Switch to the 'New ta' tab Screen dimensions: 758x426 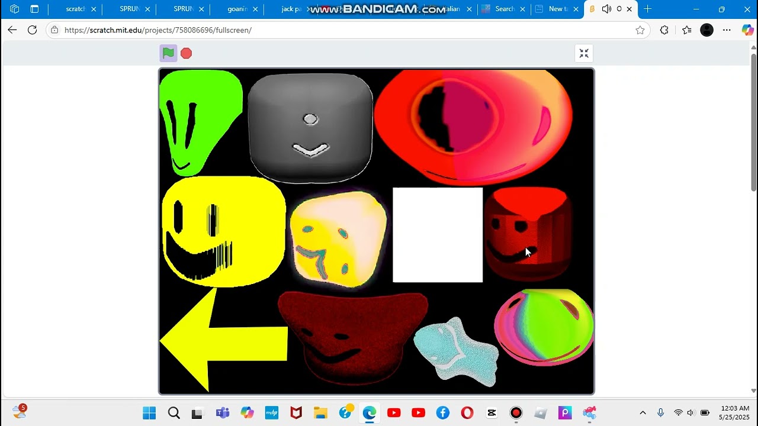(558, 9)
